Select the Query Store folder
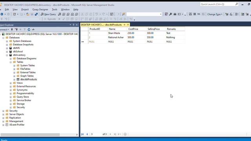251x141 pixels. (23, 97)
